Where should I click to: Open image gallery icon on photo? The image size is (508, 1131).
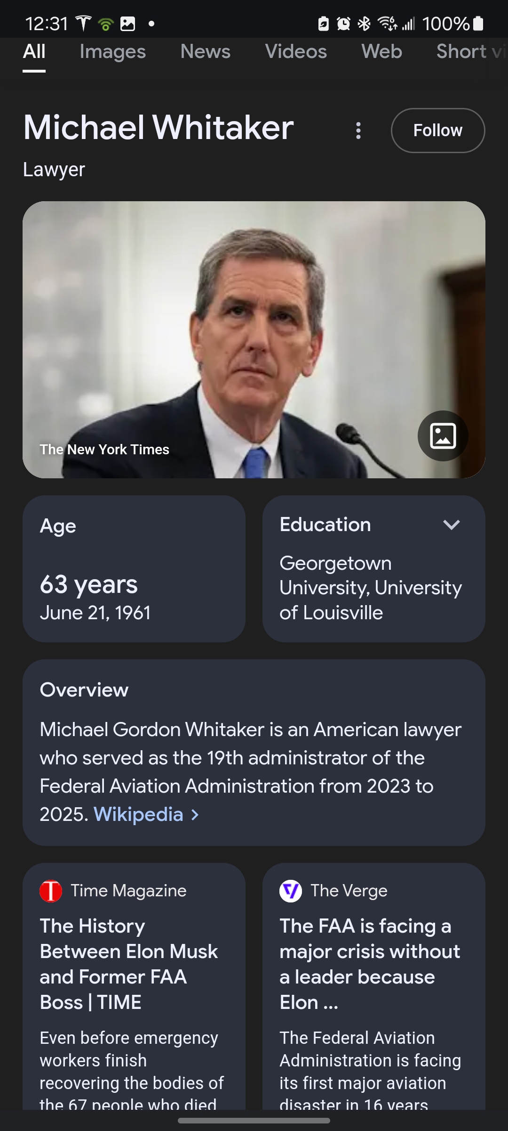coord(443,435)
